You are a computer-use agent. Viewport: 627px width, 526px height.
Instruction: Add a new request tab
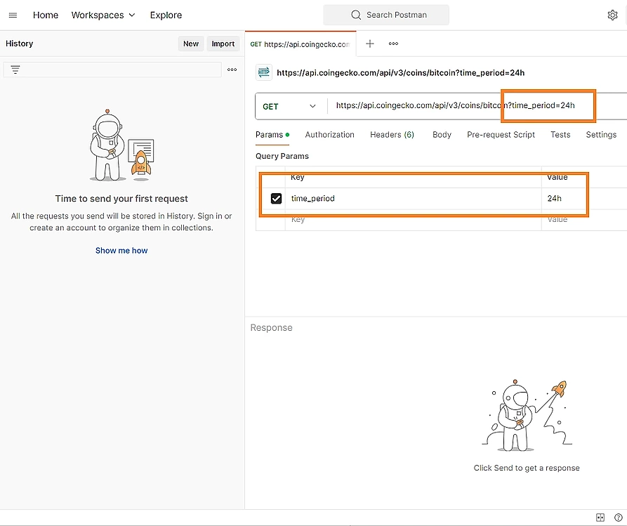pyautogui.click(x=370, y=44)
